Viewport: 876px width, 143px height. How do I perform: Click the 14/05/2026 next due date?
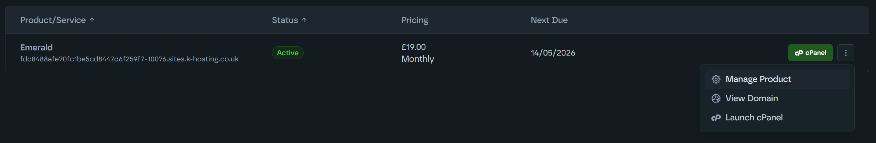553,53
